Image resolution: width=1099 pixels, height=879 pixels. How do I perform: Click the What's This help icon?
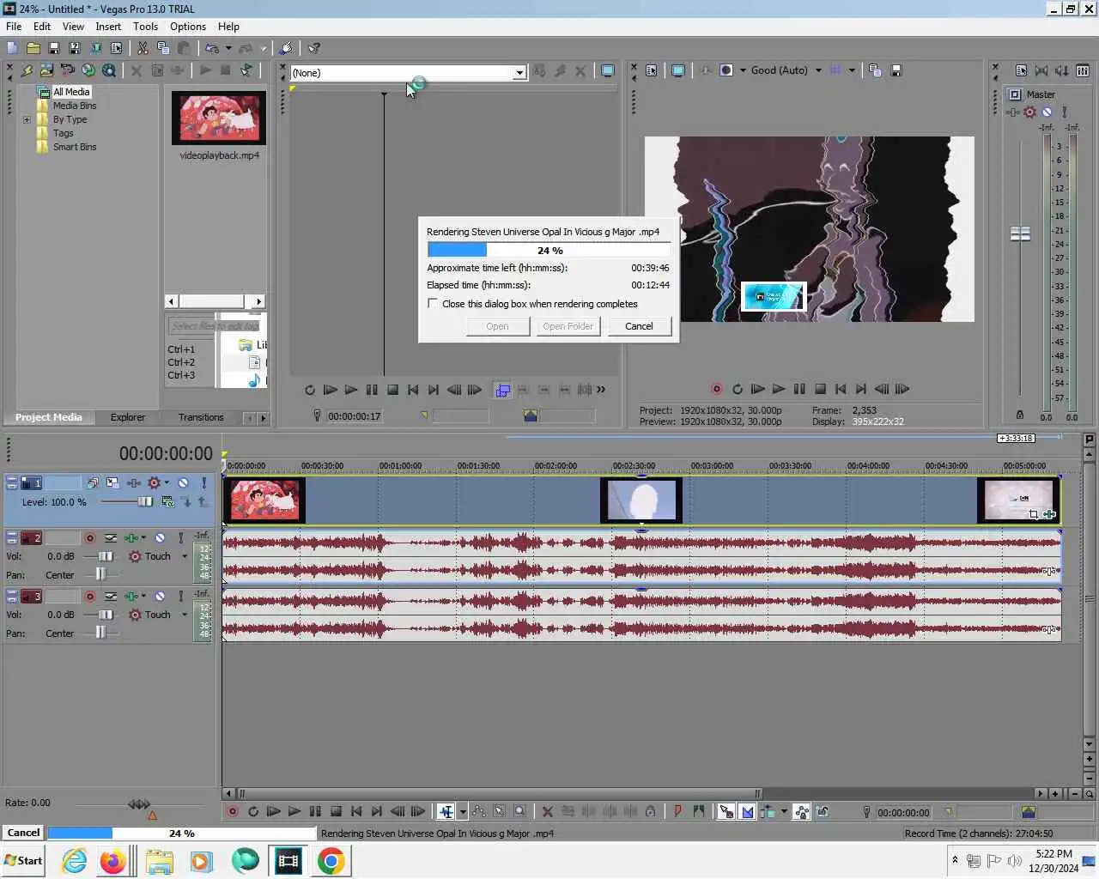(314, 48)
